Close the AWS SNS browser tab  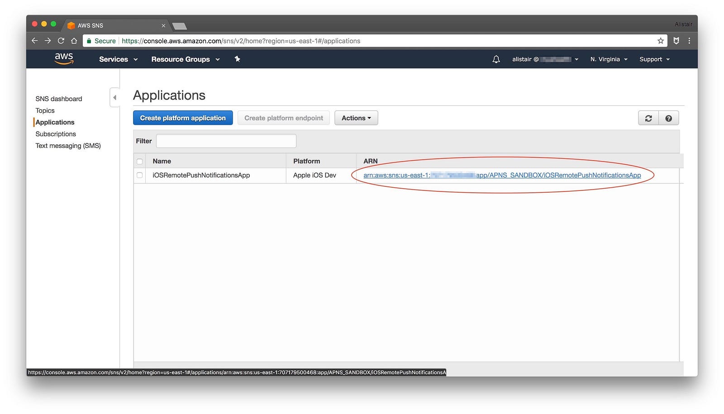pos(163,26)
